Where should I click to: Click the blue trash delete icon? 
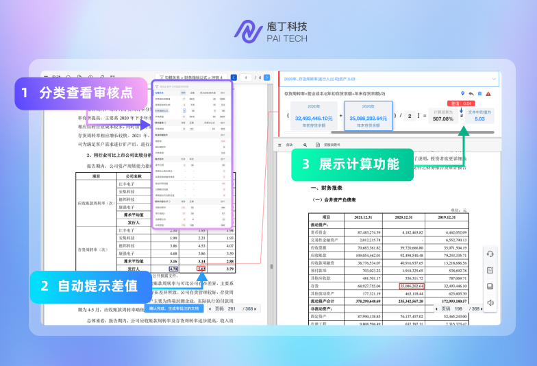click(x=479, y=93)
